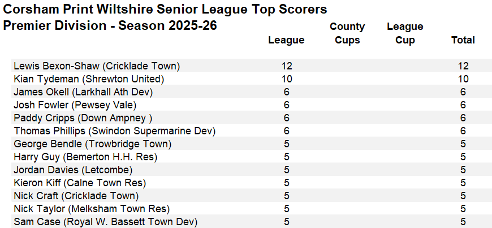Select Thomas Phillips (Swindon Supermarine Dev) entry
This screenshot has height=228, width=492.
(x=114, y=131)
